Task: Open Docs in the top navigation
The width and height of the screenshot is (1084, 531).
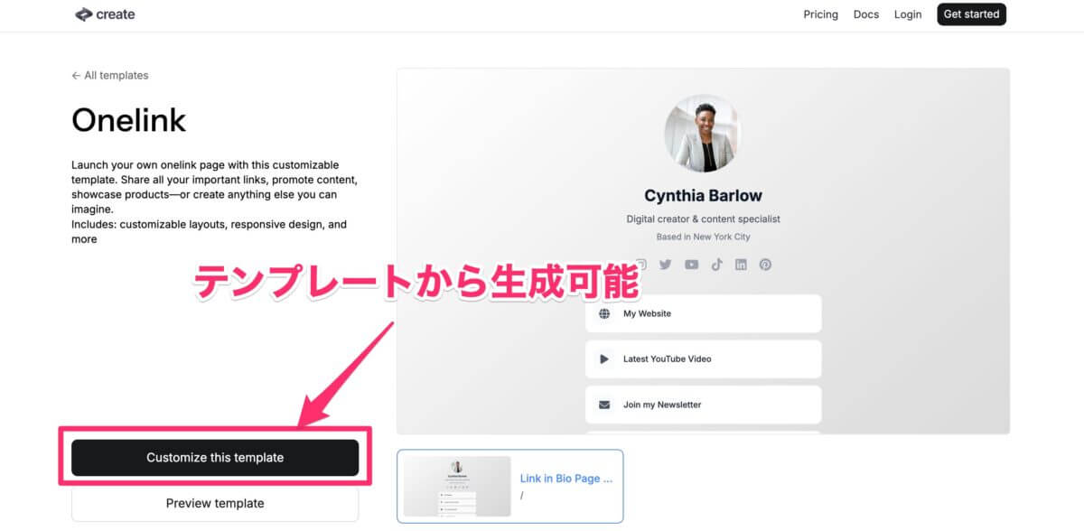Action: pyautogui.click(x=865, y=14)
